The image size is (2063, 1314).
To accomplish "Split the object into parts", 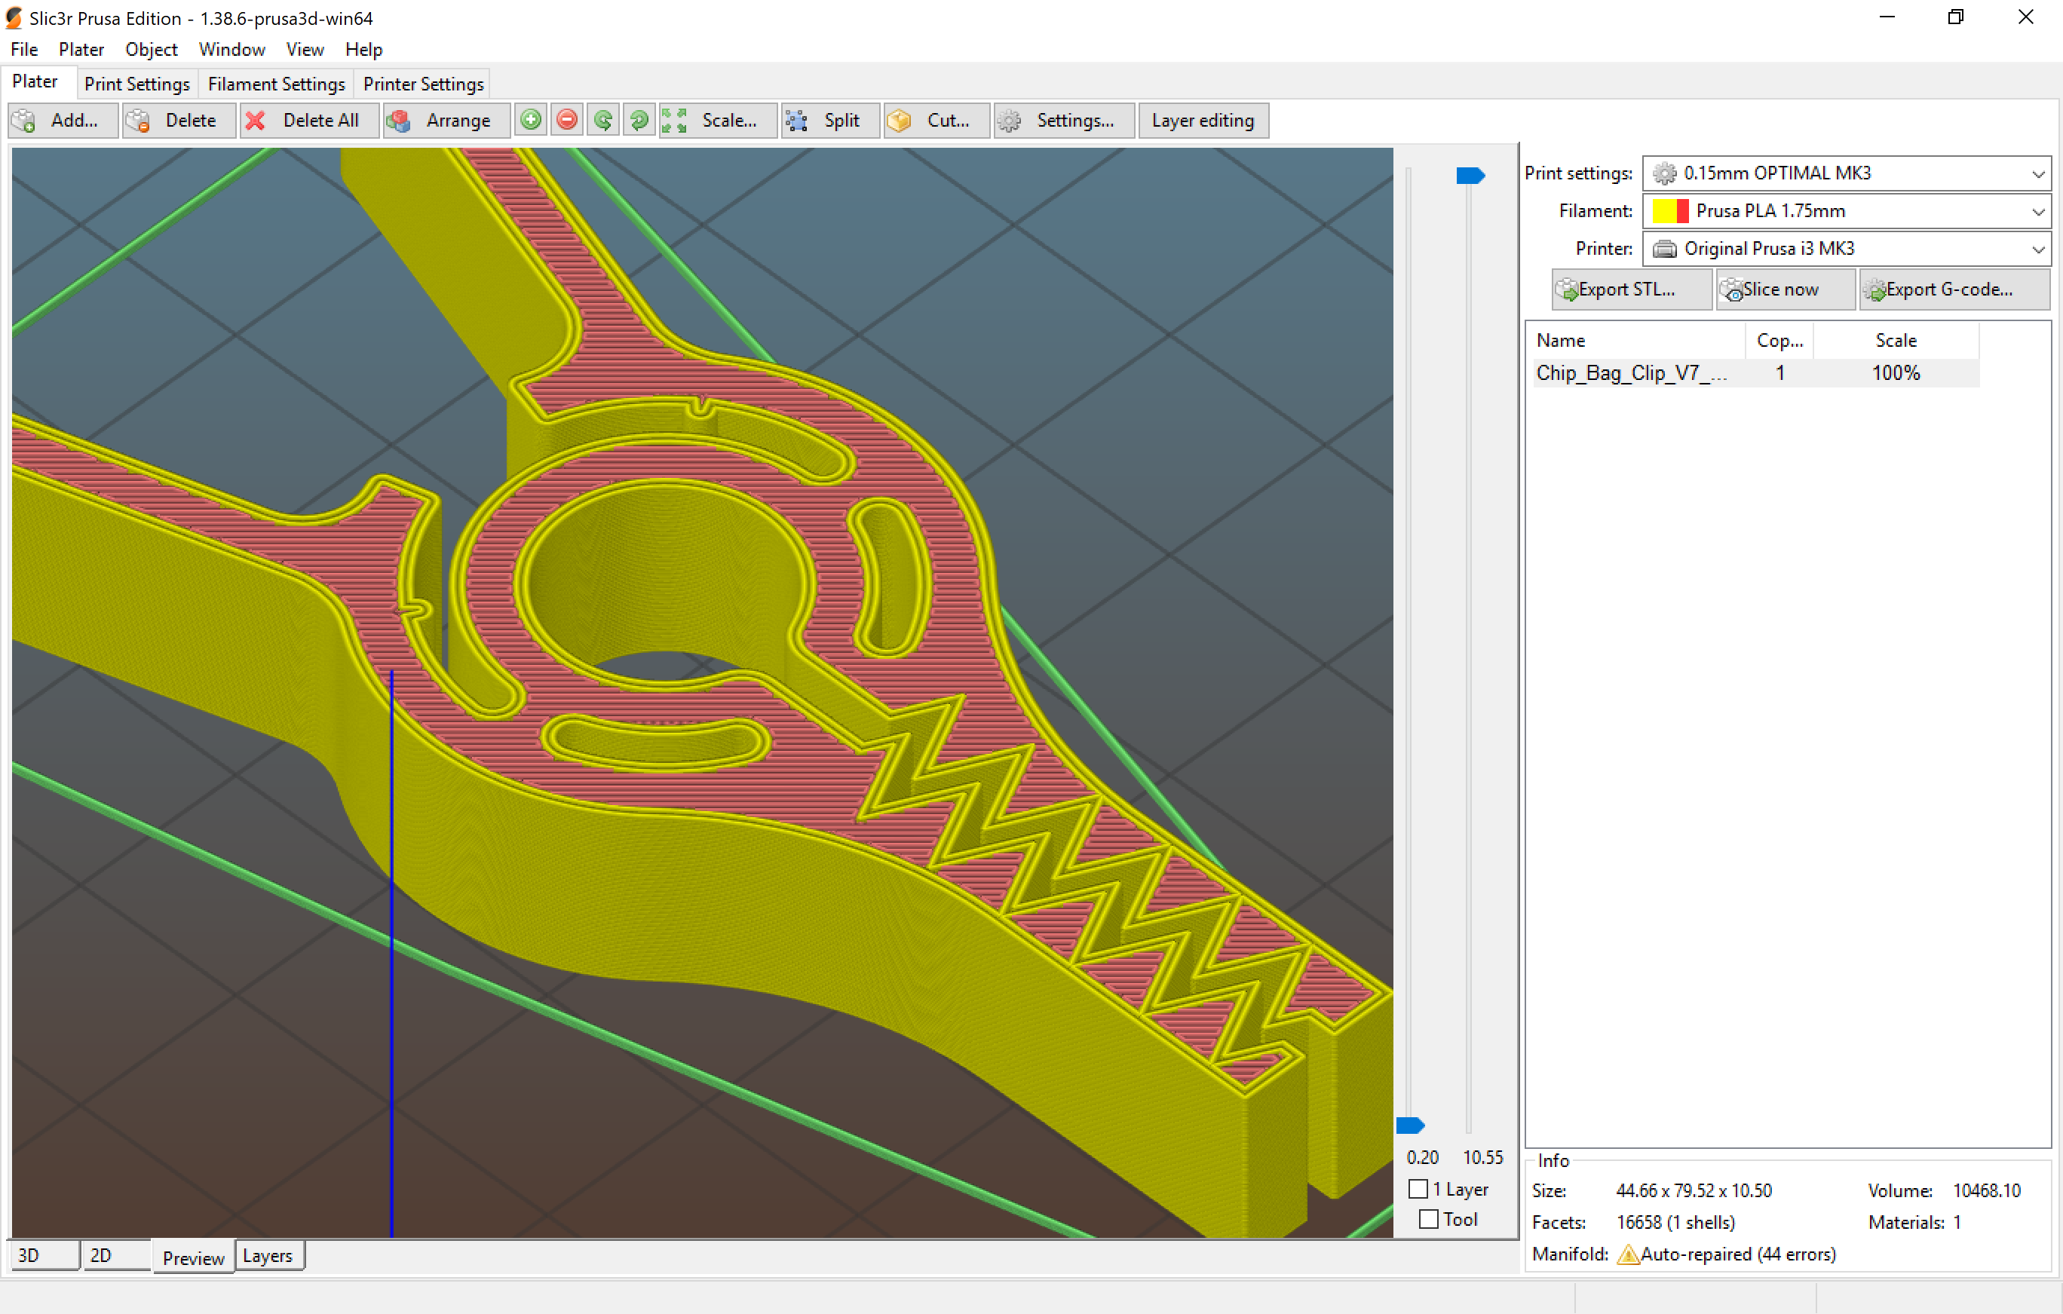I will point(829,120).
